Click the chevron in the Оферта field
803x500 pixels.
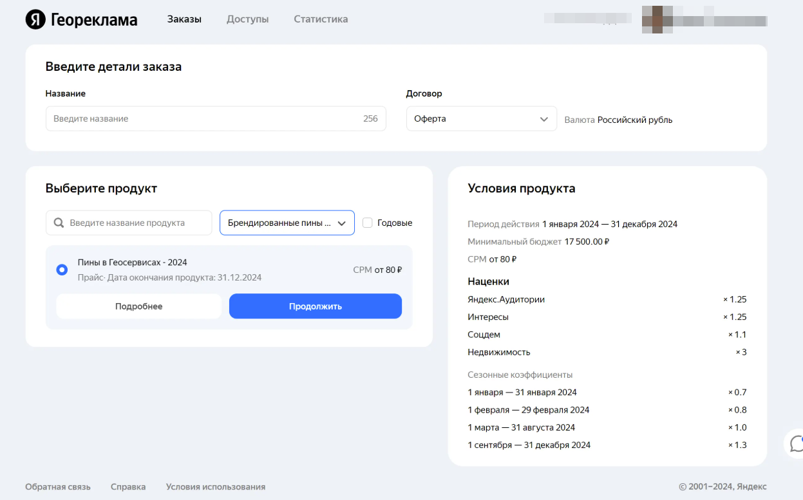coord(544,118)
